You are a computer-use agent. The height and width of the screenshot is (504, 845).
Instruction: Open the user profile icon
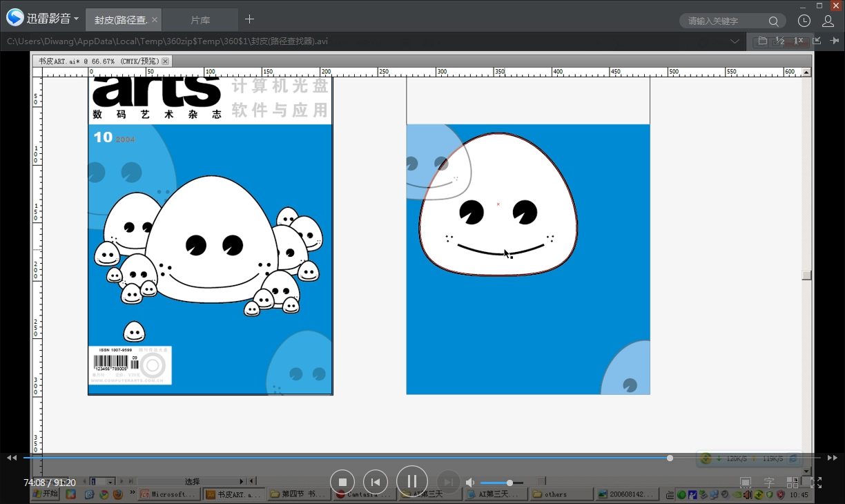coord(827,21)
